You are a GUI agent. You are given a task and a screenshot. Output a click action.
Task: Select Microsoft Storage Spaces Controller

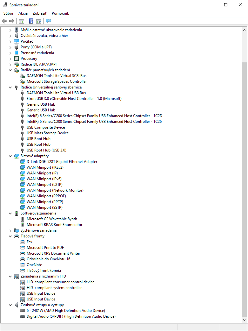coord(57,81)
